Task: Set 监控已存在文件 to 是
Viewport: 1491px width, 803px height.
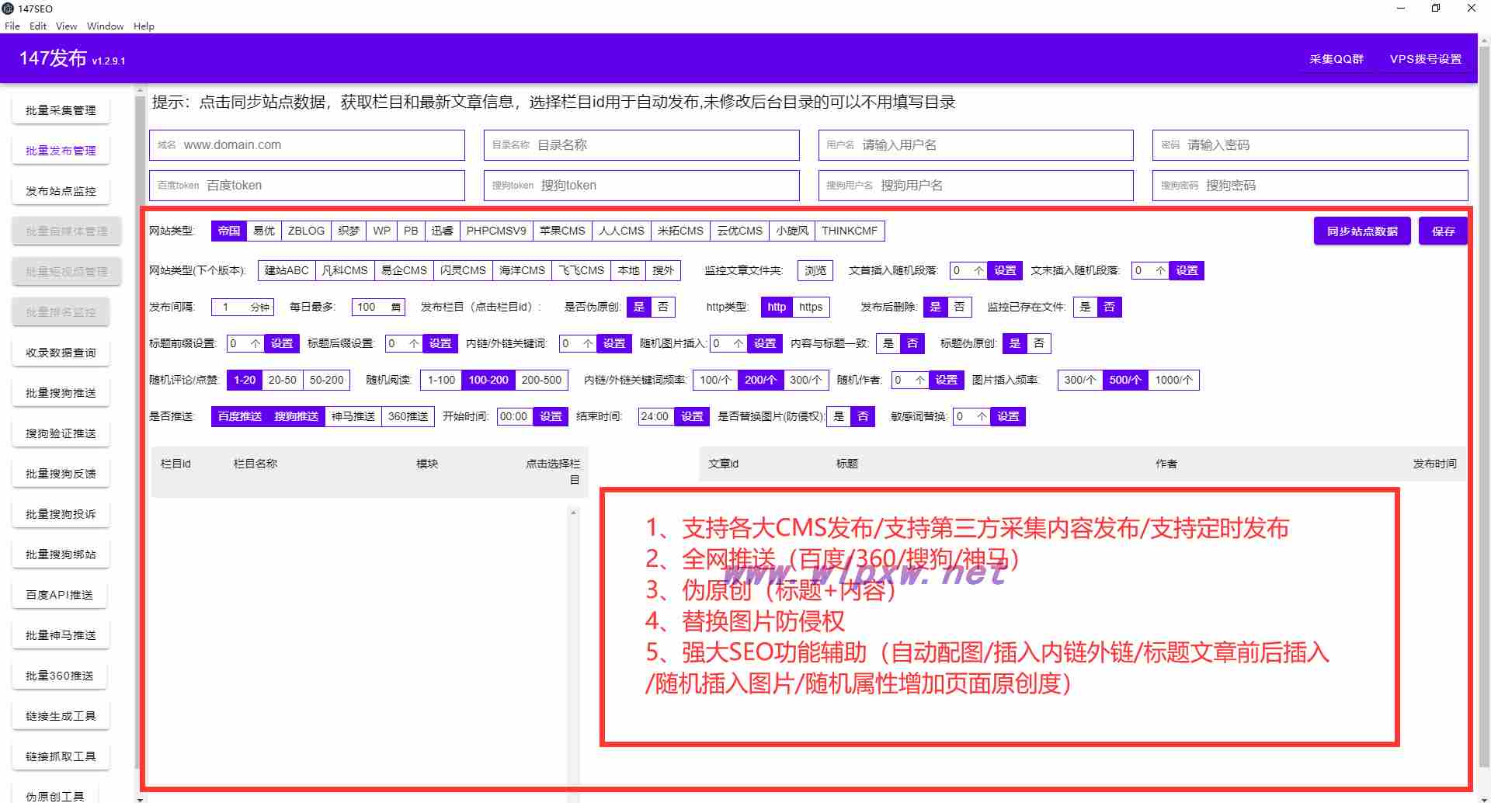Action: [1085, 307]
